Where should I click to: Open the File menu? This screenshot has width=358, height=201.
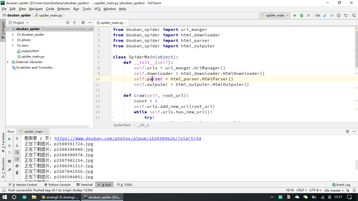(4, 9)
